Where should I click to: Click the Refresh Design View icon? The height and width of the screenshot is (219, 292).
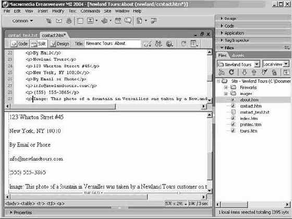[x=184, y=44]
